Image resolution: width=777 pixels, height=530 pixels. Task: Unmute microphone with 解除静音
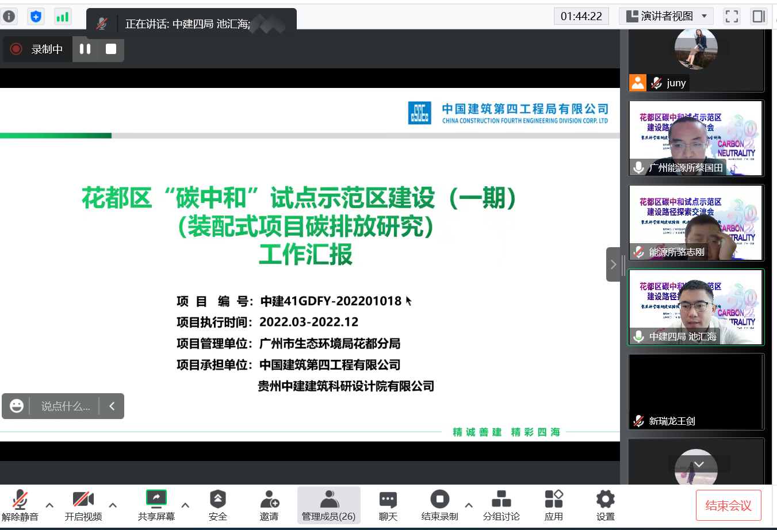pos(20,505)
